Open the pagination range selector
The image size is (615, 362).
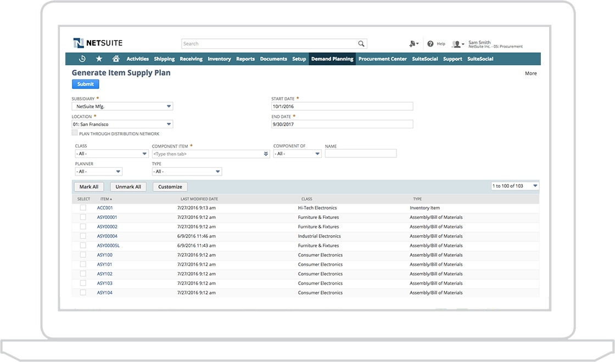(x=535, y=185)
